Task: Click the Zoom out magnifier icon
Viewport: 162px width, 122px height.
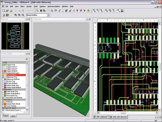Action: pyautogui.click(x=23, y=15)
